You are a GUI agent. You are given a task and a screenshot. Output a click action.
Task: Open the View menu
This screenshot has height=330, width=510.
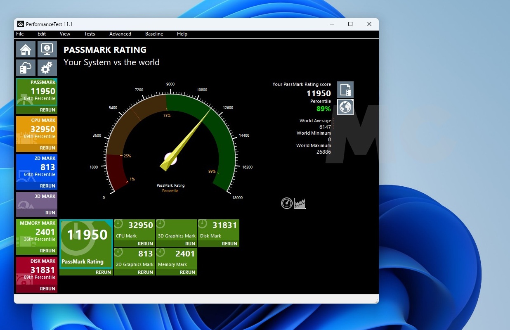[65, 34]
